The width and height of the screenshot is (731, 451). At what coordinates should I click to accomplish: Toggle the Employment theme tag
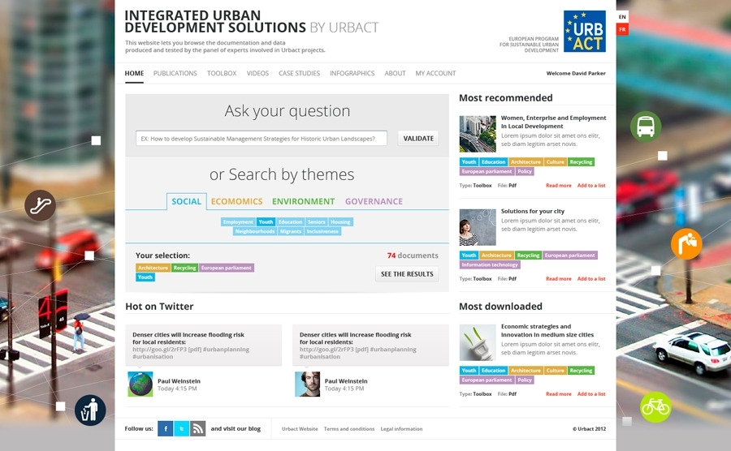pyautogui.click(x=238, y=222)
